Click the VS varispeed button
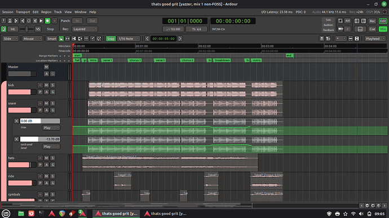Screen dimensions: 389x218 point(38,29)
